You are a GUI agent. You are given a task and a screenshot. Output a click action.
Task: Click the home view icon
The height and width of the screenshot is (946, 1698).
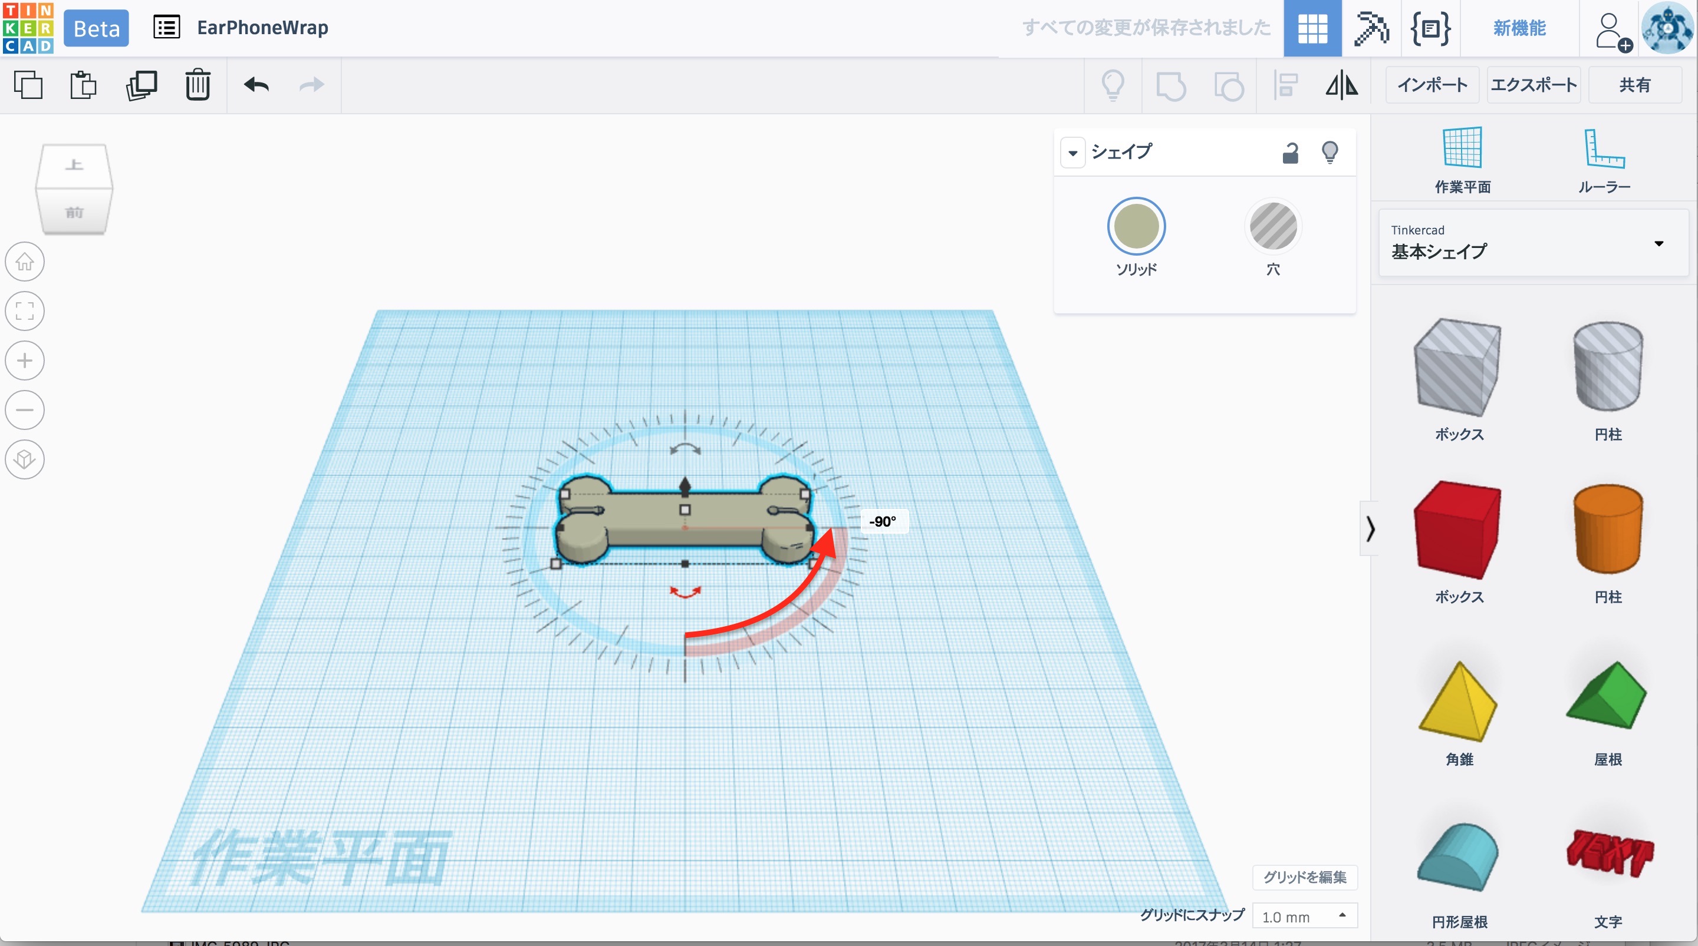click(x=25, y=262)
